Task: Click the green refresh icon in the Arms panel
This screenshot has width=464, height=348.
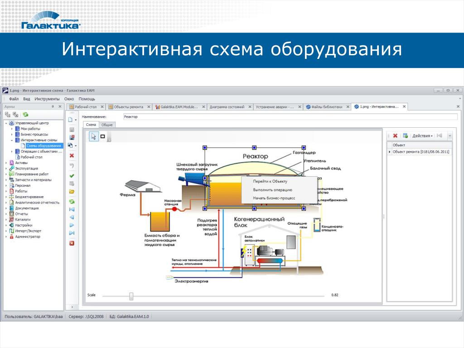Action: tap(25, 115)
